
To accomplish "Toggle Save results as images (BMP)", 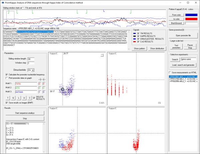I will click(x=7, y=103).
